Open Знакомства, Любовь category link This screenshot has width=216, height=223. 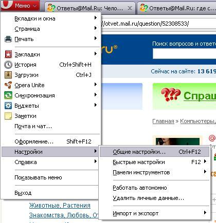pyautogui.click(x=63, y=215)
